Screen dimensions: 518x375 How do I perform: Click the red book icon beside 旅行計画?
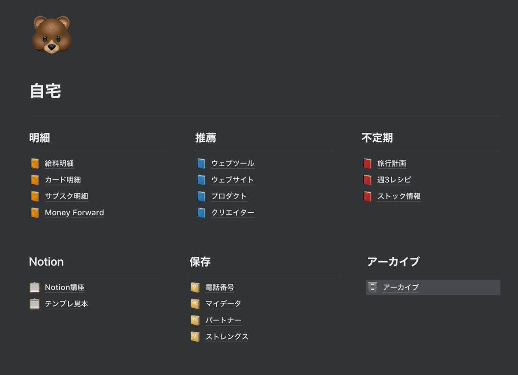(367, 164)
